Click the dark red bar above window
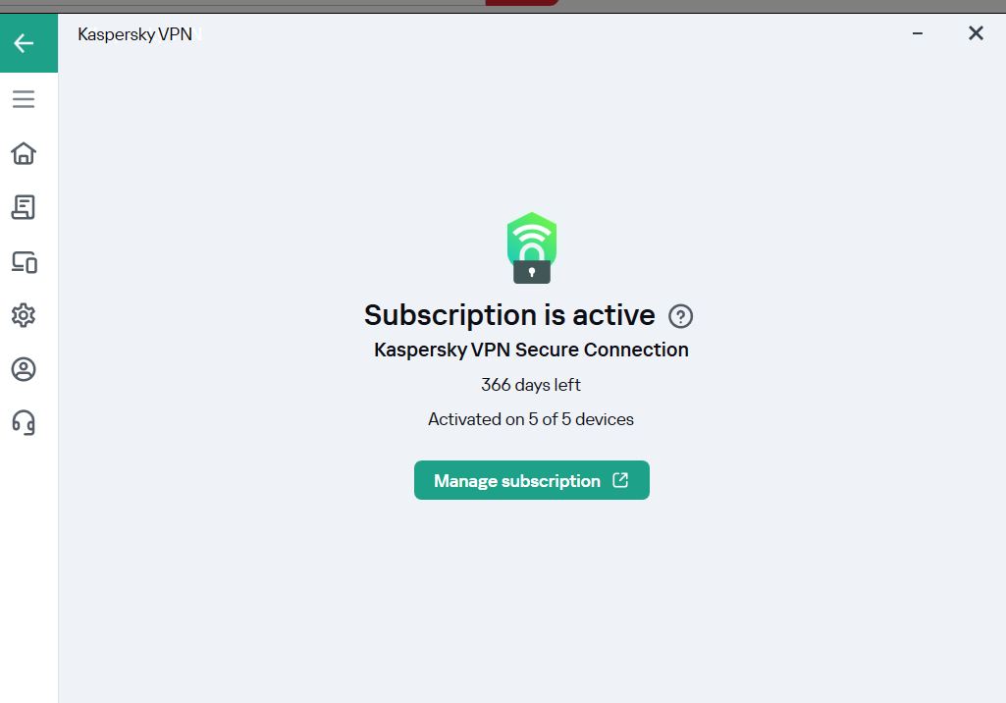1006x703 pixels. (x=521, y=3)
